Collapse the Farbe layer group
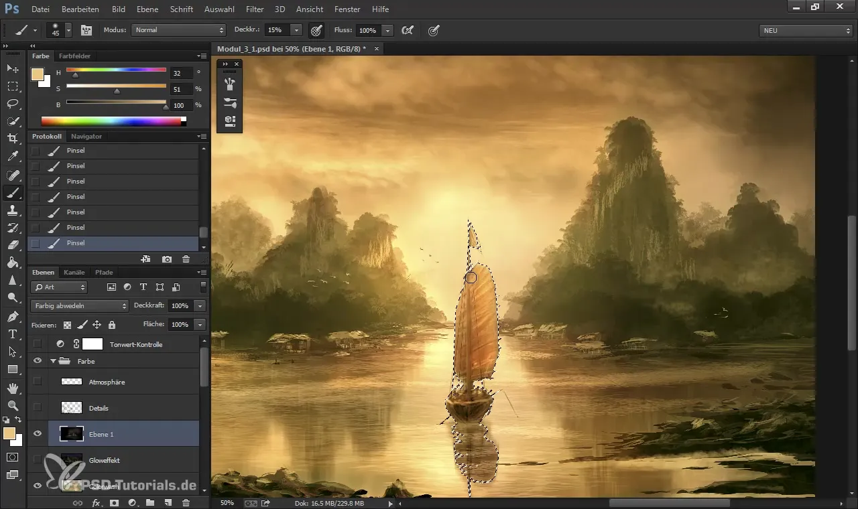Screen dimensions: 858x509 click(53, 361)
